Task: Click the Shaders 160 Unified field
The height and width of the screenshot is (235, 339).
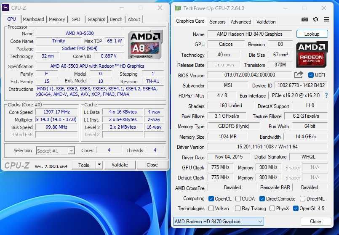Action: [x=231, y=106]
